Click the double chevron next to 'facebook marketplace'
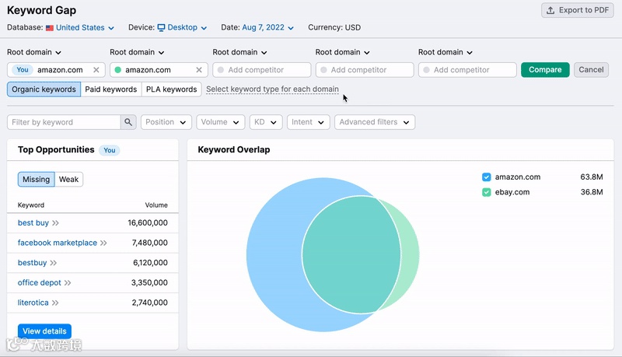Viewport: 622px width, 357px height. (103, 243)
